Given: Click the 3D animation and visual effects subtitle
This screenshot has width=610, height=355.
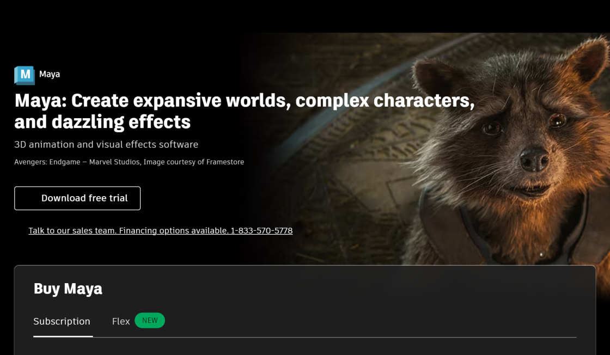Looking at the screenshot, I should tap(106, 145).
